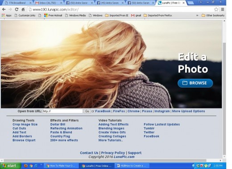Open the Paste & Blend link
232x169 pixels.
[61, 133]
